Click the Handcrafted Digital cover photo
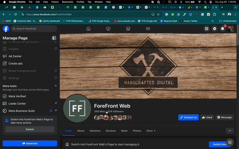This screenshot has height=149, width=239. 148,66
